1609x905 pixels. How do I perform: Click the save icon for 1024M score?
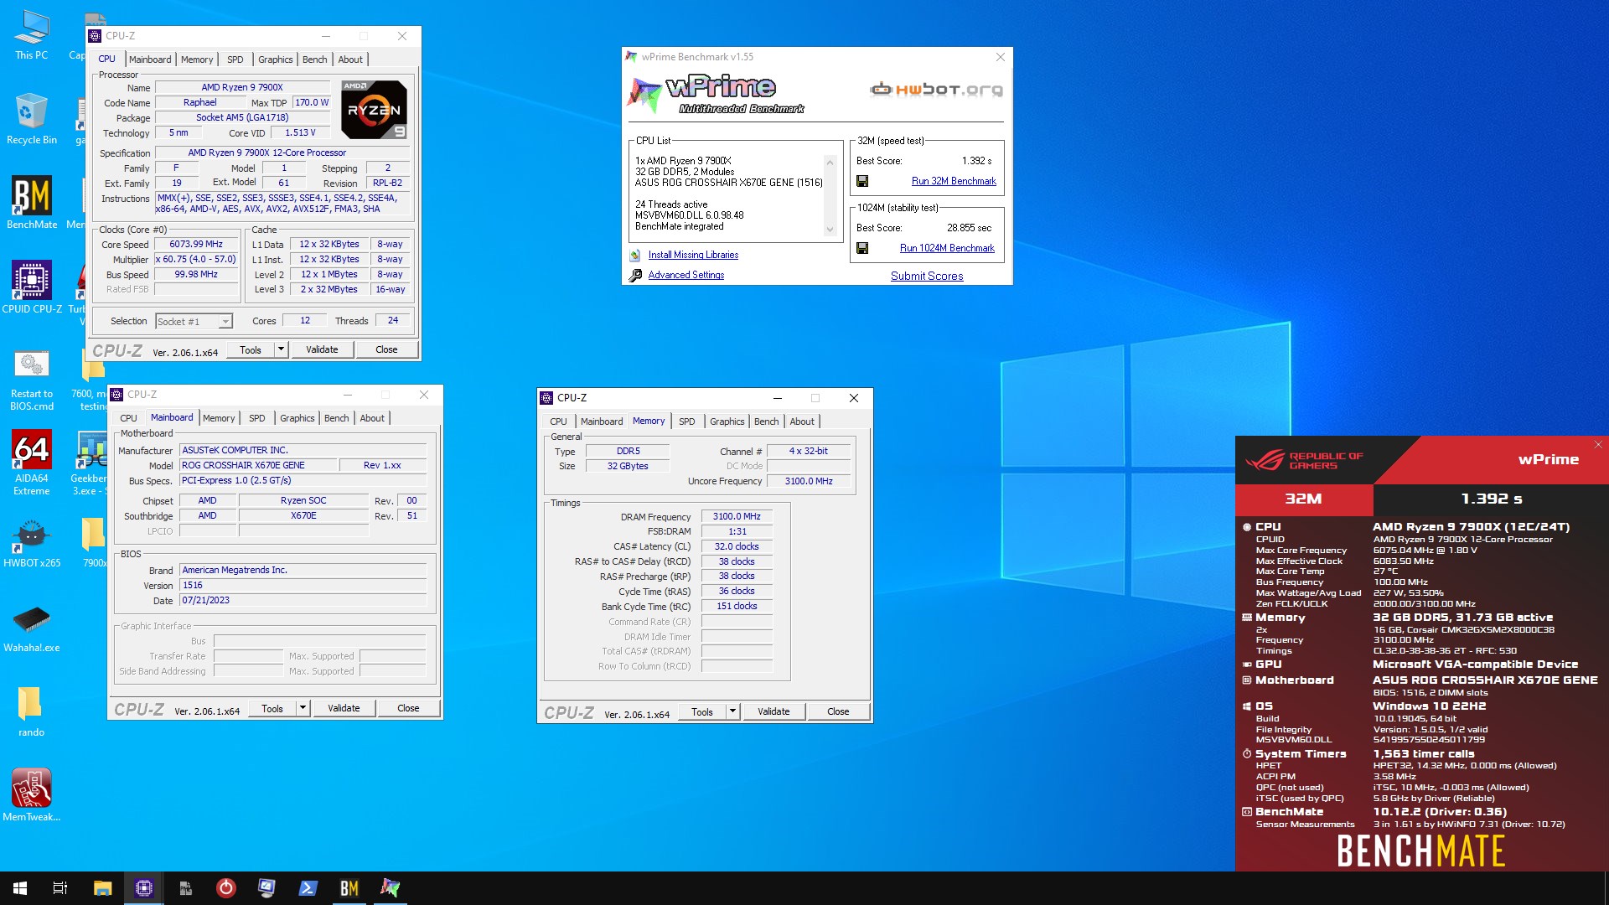862,248
